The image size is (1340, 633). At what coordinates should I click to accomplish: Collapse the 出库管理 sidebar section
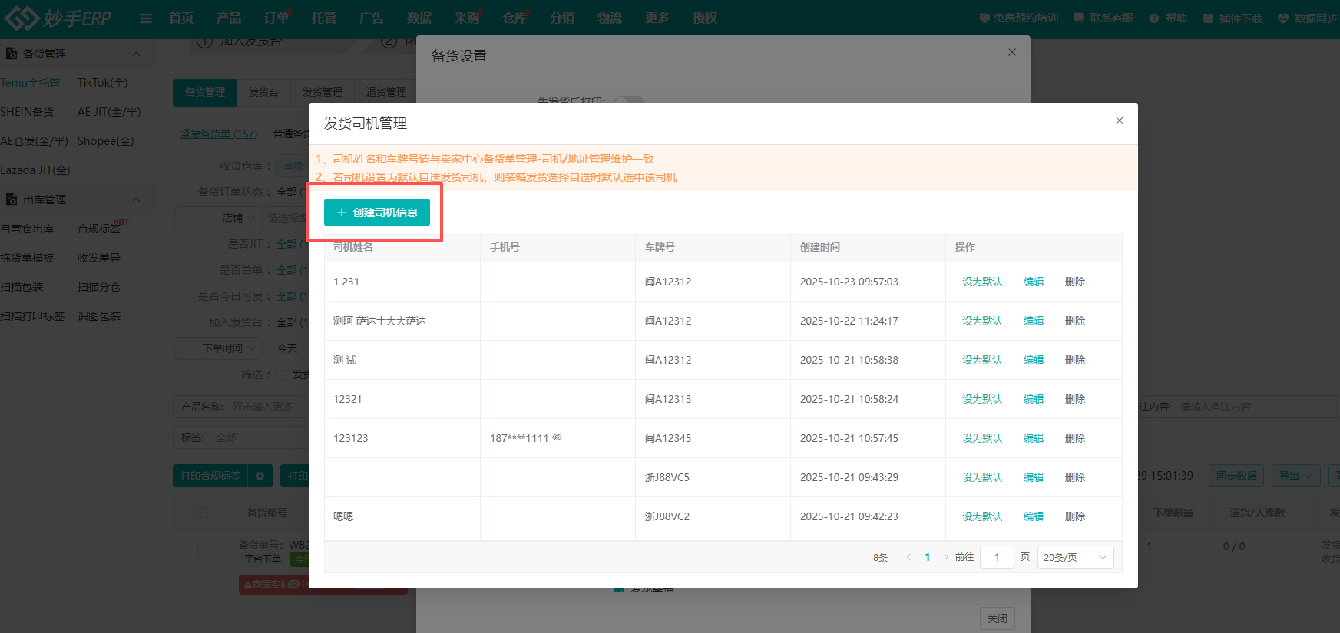[136, 199]
